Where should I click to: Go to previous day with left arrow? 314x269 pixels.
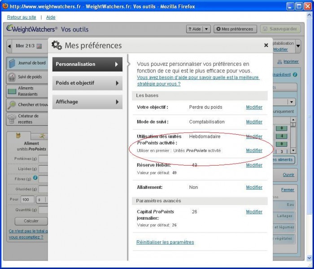[x=9, y=46]
